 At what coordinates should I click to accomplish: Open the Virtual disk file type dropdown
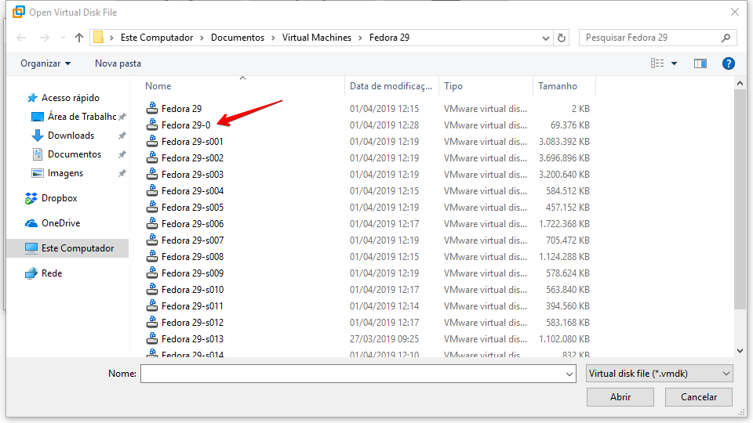[x=659, y=374]
